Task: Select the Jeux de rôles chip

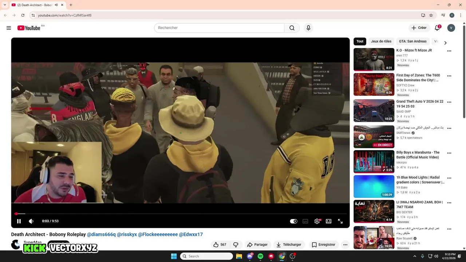Action: [x=381, y=41]
